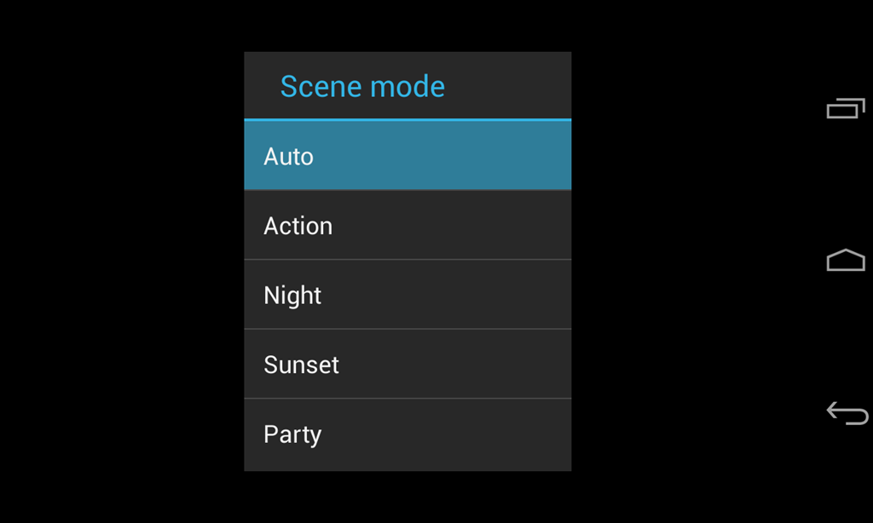This screenshot has height=523, width=873.
Task: Select Party scene mode option
Action: tap(408, 434)
